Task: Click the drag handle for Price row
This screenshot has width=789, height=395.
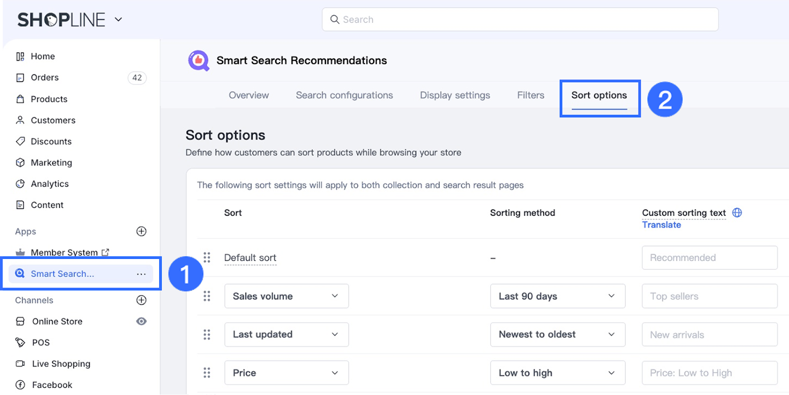Action: tap(207, 373)
